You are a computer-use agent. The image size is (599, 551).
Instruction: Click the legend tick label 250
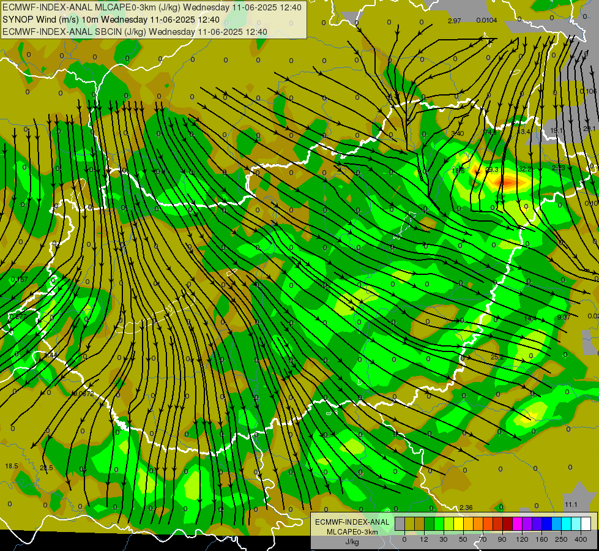(561, 539)
